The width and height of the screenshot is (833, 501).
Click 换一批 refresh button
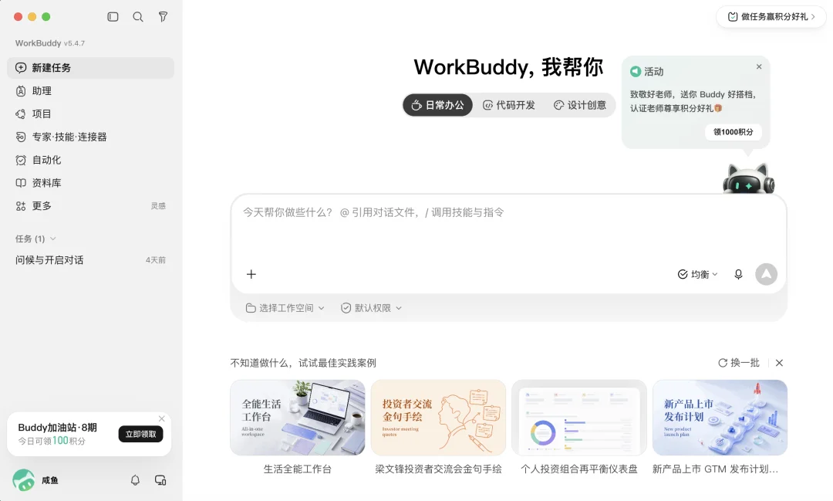(738, 363)
